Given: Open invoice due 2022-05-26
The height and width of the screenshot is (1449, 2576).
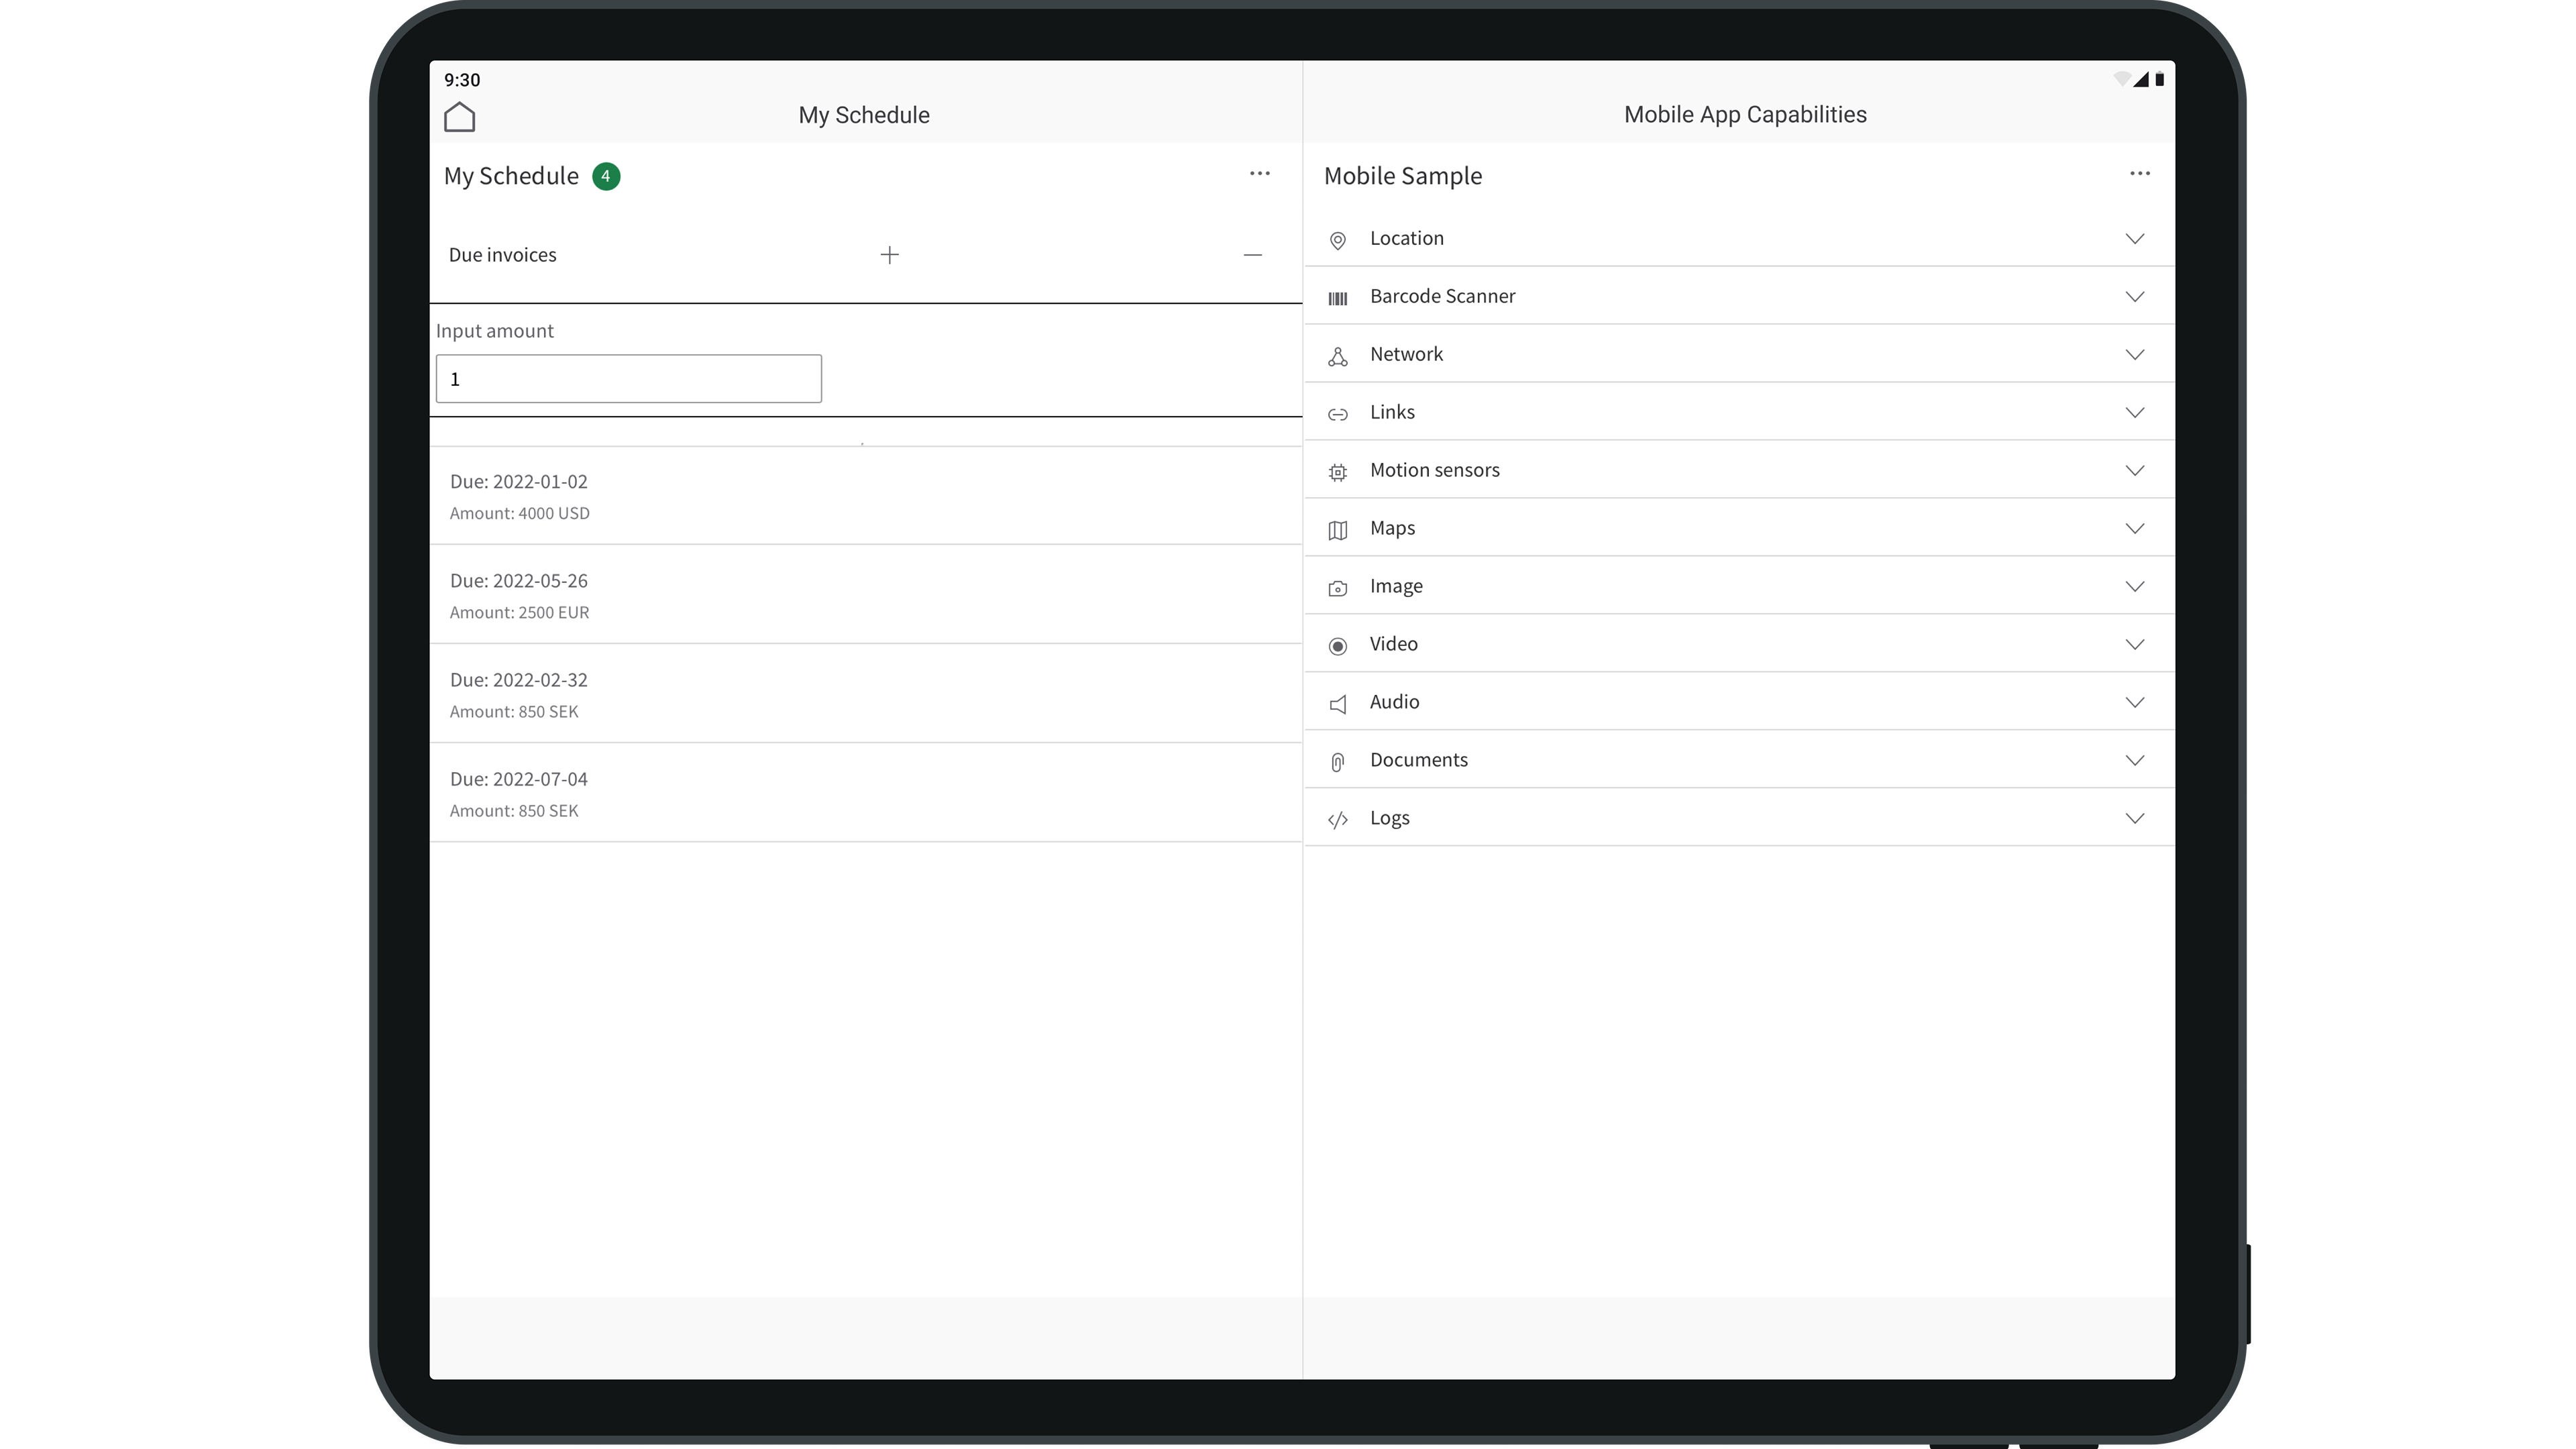Looking at the screenshot, I should pyautogui.click(x=865, y=595).
